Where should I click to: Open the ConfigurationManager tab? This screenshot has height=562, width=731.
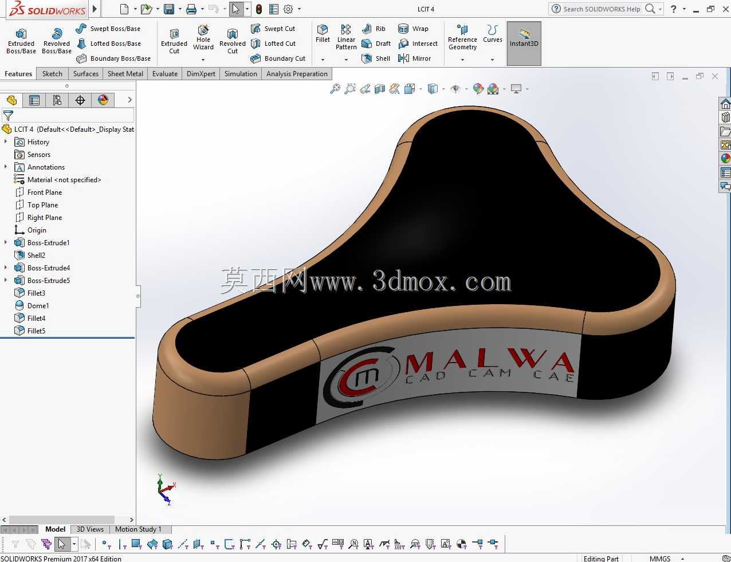pos(57,100)
